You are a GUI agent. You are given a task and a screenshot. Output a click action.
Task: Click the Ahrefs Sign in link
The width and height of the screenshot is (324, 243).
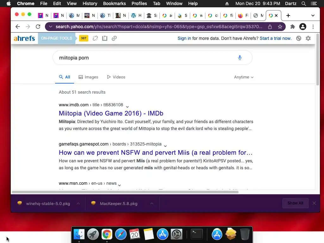[184, 38]
